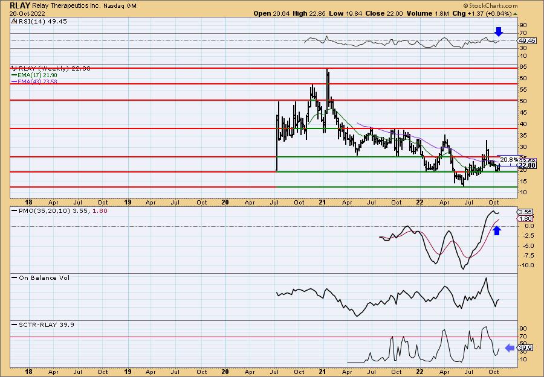
Task: Click the 1.80 PMO signal value tag
Action: point(525,219)
